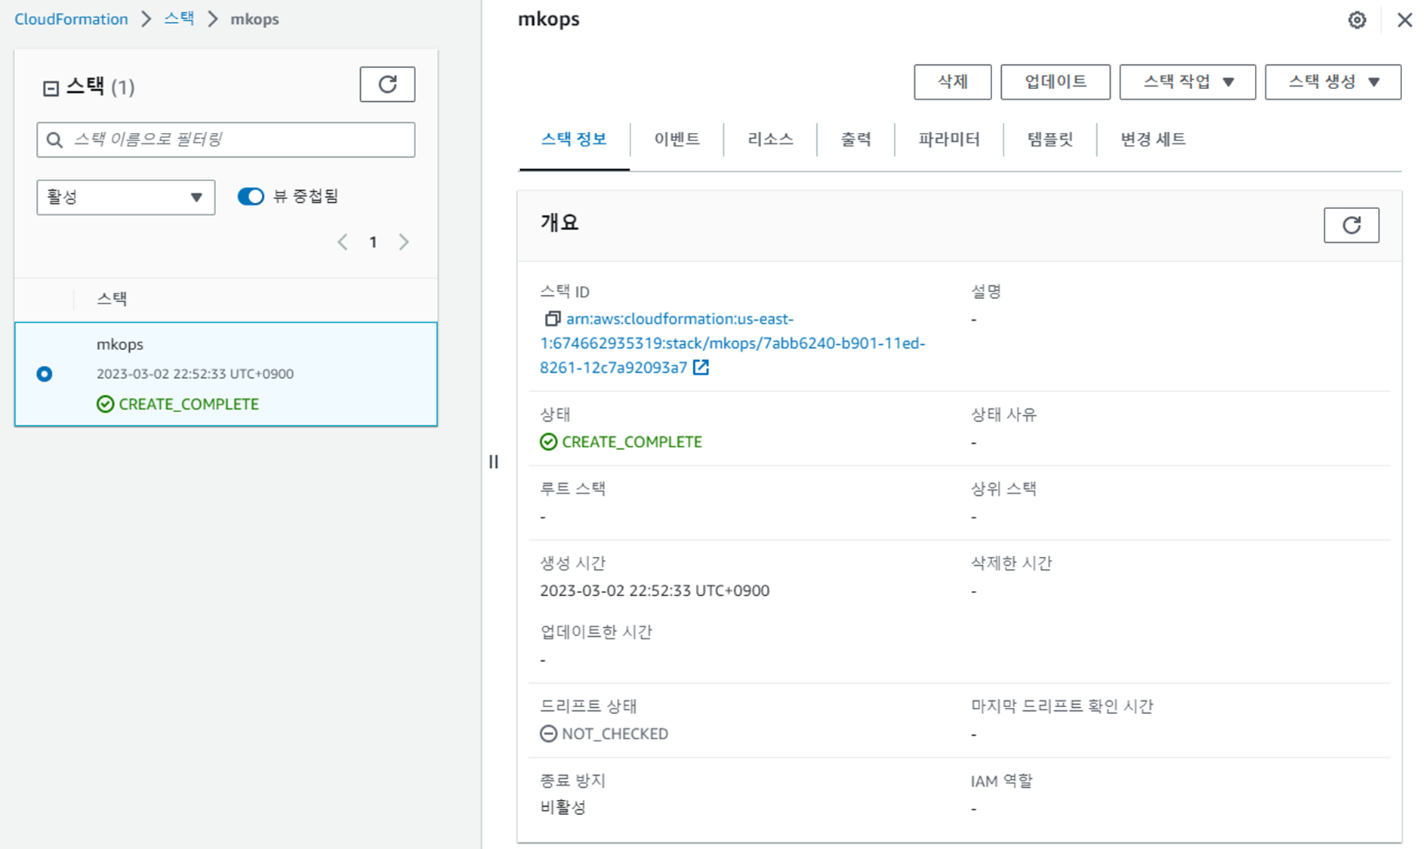Expand the 스택 생성 dropdown
Image resolution: width=1424 pixels, height=849 pixels.
[x=1333, y=82]
